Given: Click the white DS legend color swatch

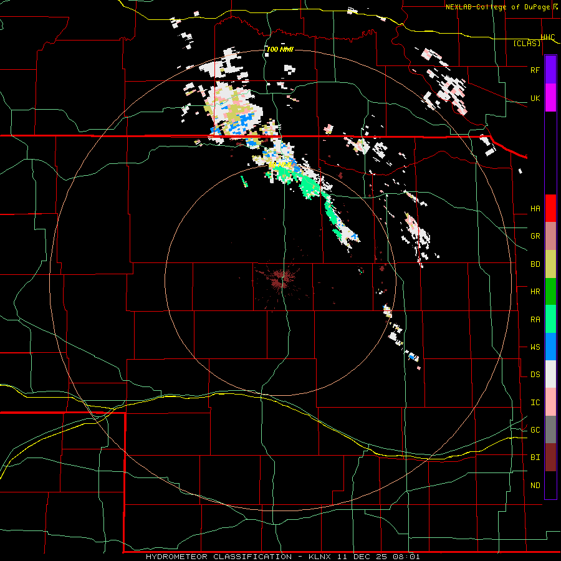Looking at the screenshot, I should coord(550,374).
